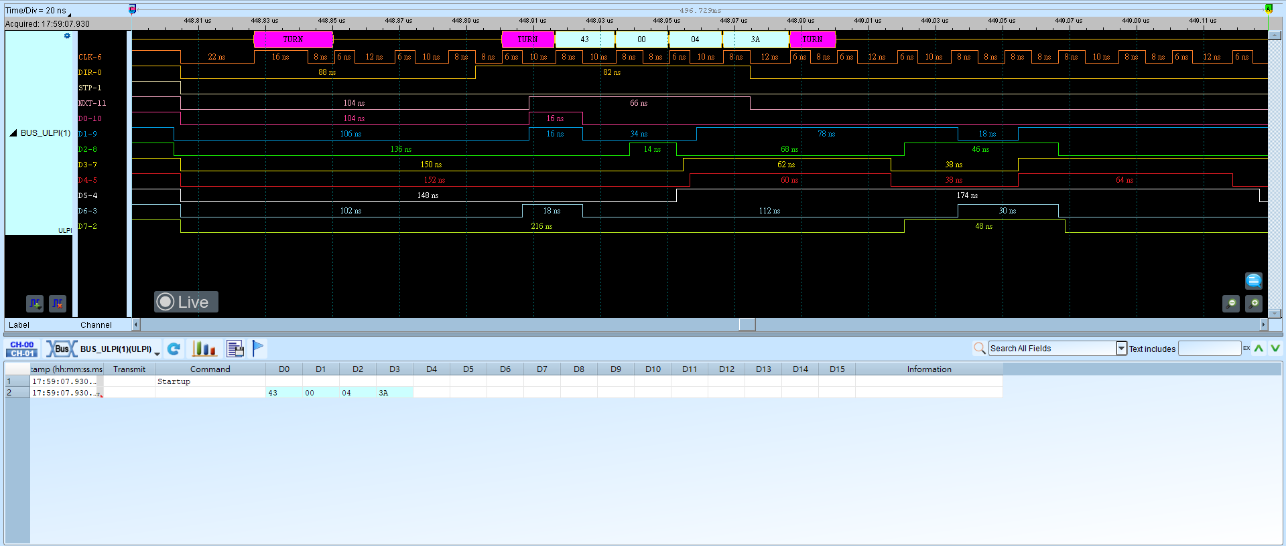This screenshot has height=546, width=1286.
Task: Select the Startup command row cell
Action: tap(210, 381)
